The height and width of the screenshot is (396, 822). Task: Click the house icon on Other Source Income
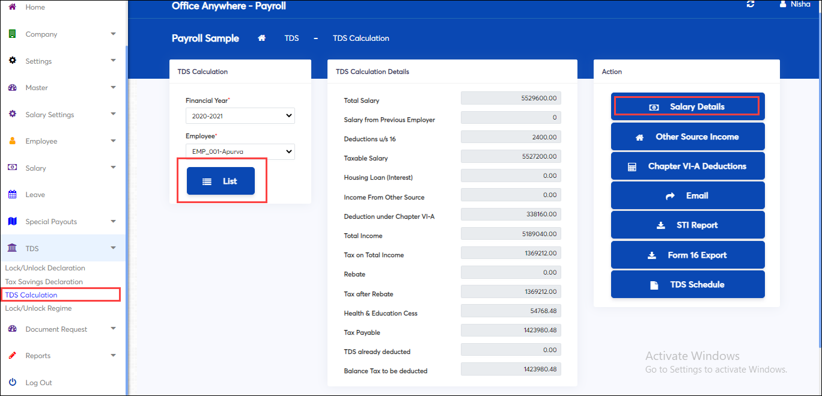639,137
